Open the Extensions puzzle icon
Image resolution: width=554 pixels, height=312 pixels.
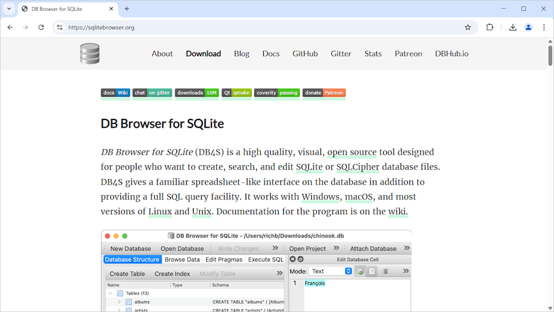[489, 27]
